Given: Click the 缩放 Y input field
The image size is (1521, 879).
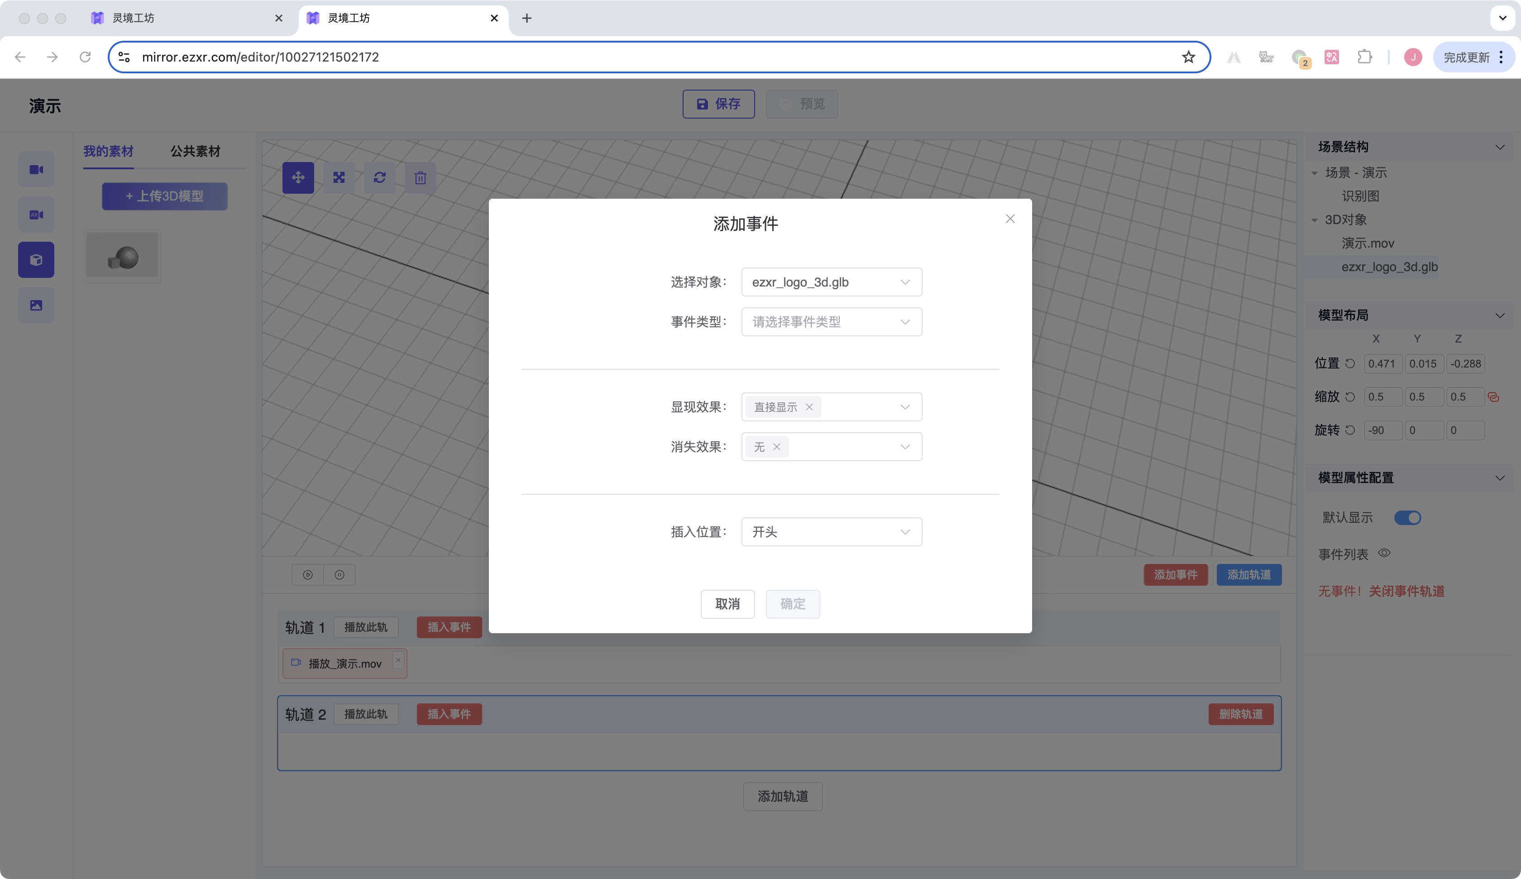Looking at the screenshot, I should pyautogui.click(x=1424, y=397).
